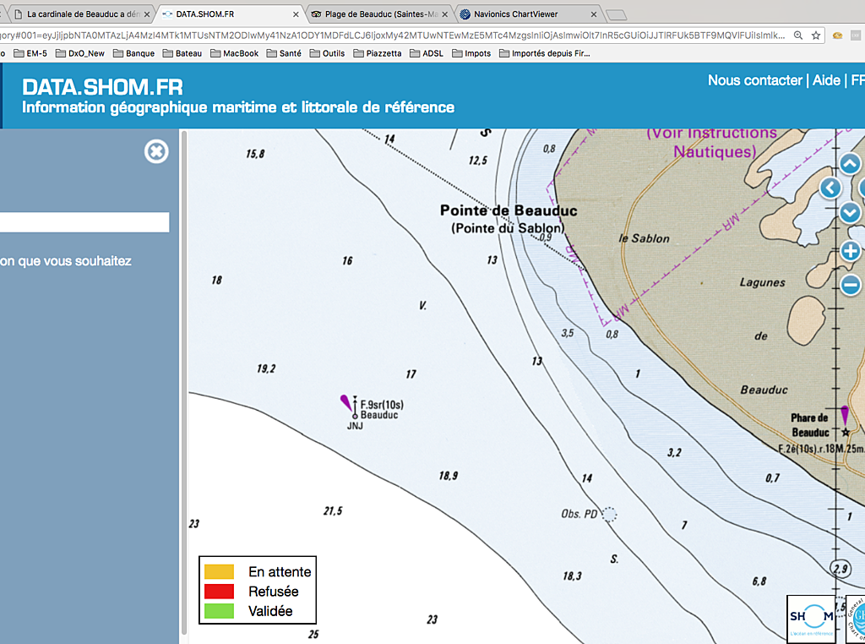
Task: Switch to the "Plage de Beauduc" tab
Action: (379, 14)
